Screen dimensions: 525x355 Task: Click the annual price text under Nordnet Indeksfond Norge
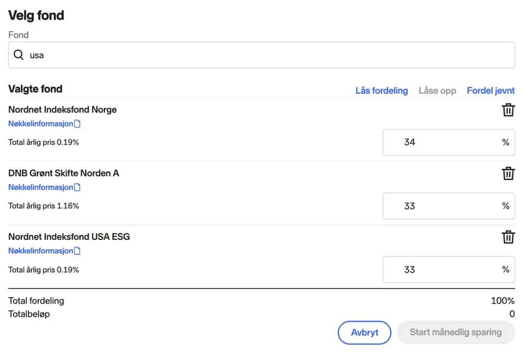(44, 143)
